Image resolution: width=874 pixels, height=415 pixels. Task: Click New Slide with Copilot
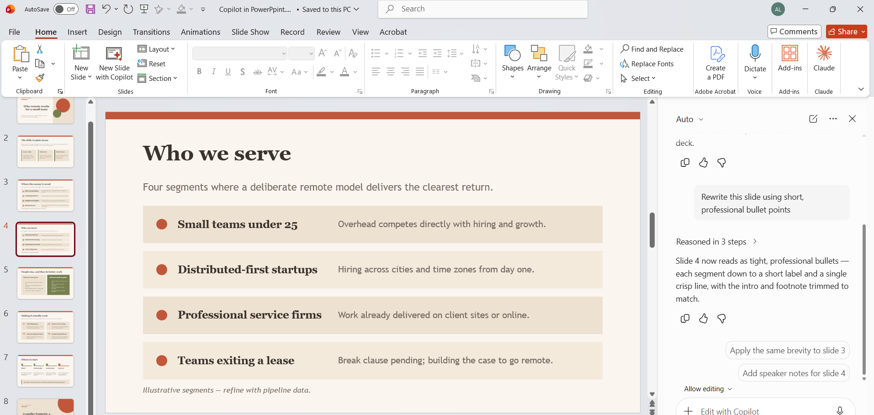point(114,63)
